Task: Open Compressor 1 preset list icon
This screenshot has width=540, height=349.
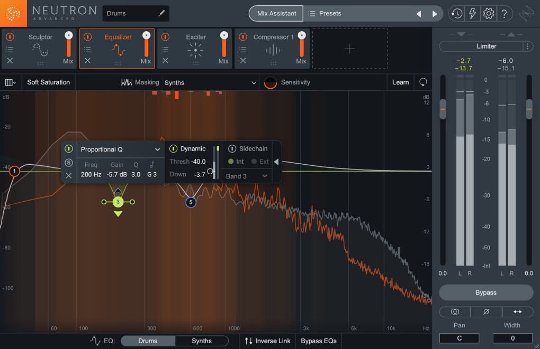Action: coord(243,50)
